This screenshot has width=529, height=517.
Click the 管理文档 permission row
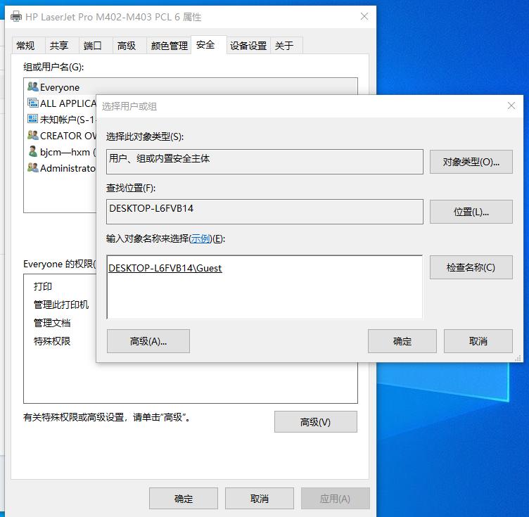pyautogui.click(x=52, y=323)
